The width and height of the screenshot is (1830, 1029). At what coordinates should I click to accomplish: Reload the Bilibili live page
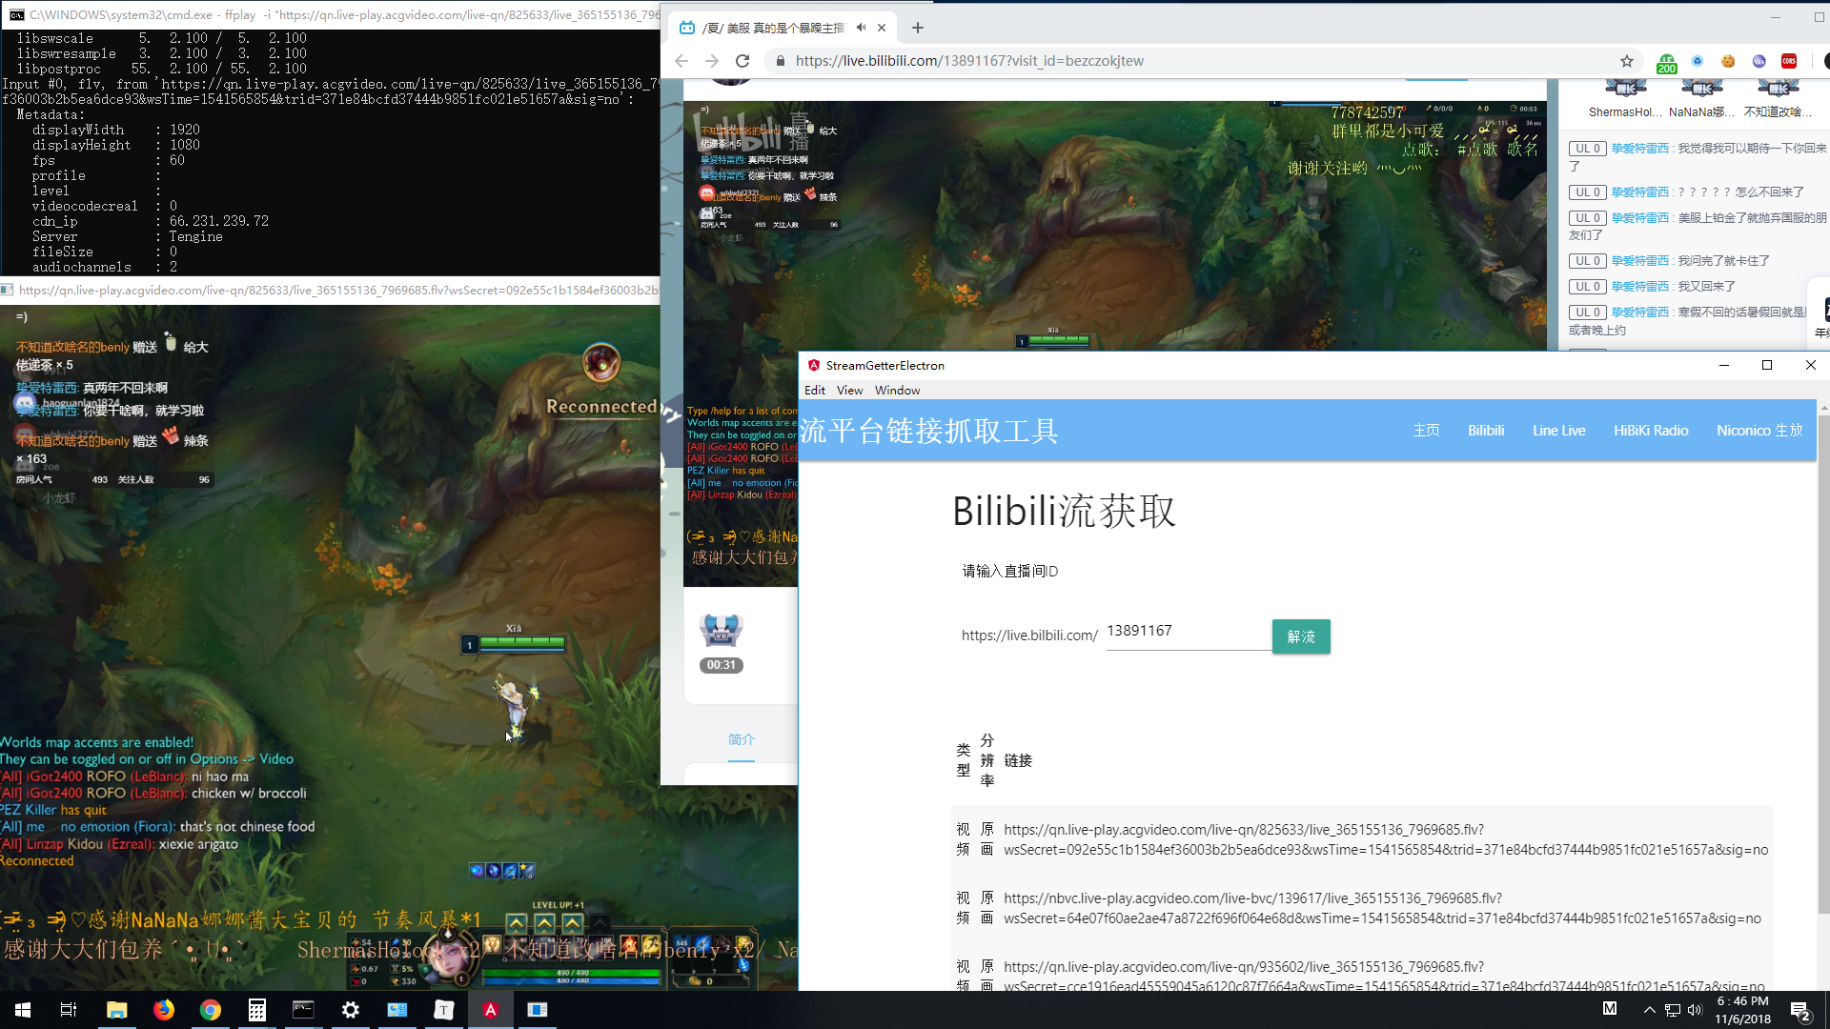[x=742, y=61]
